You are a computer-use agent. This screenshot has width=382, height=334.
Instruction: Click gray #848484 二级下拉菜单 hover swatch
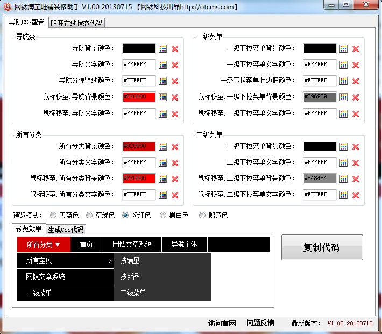point(320,179)
